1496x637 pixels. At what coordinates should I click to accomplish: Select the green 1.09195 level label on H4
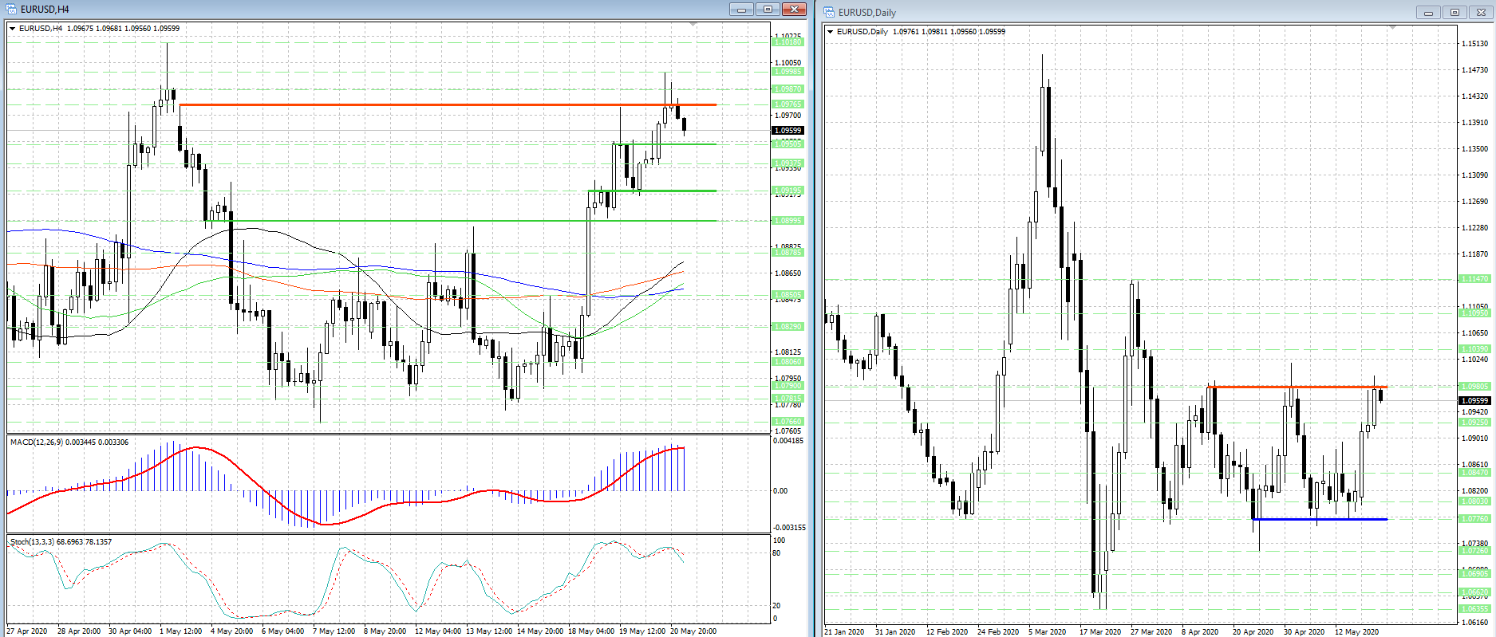[x=788, y=191]
